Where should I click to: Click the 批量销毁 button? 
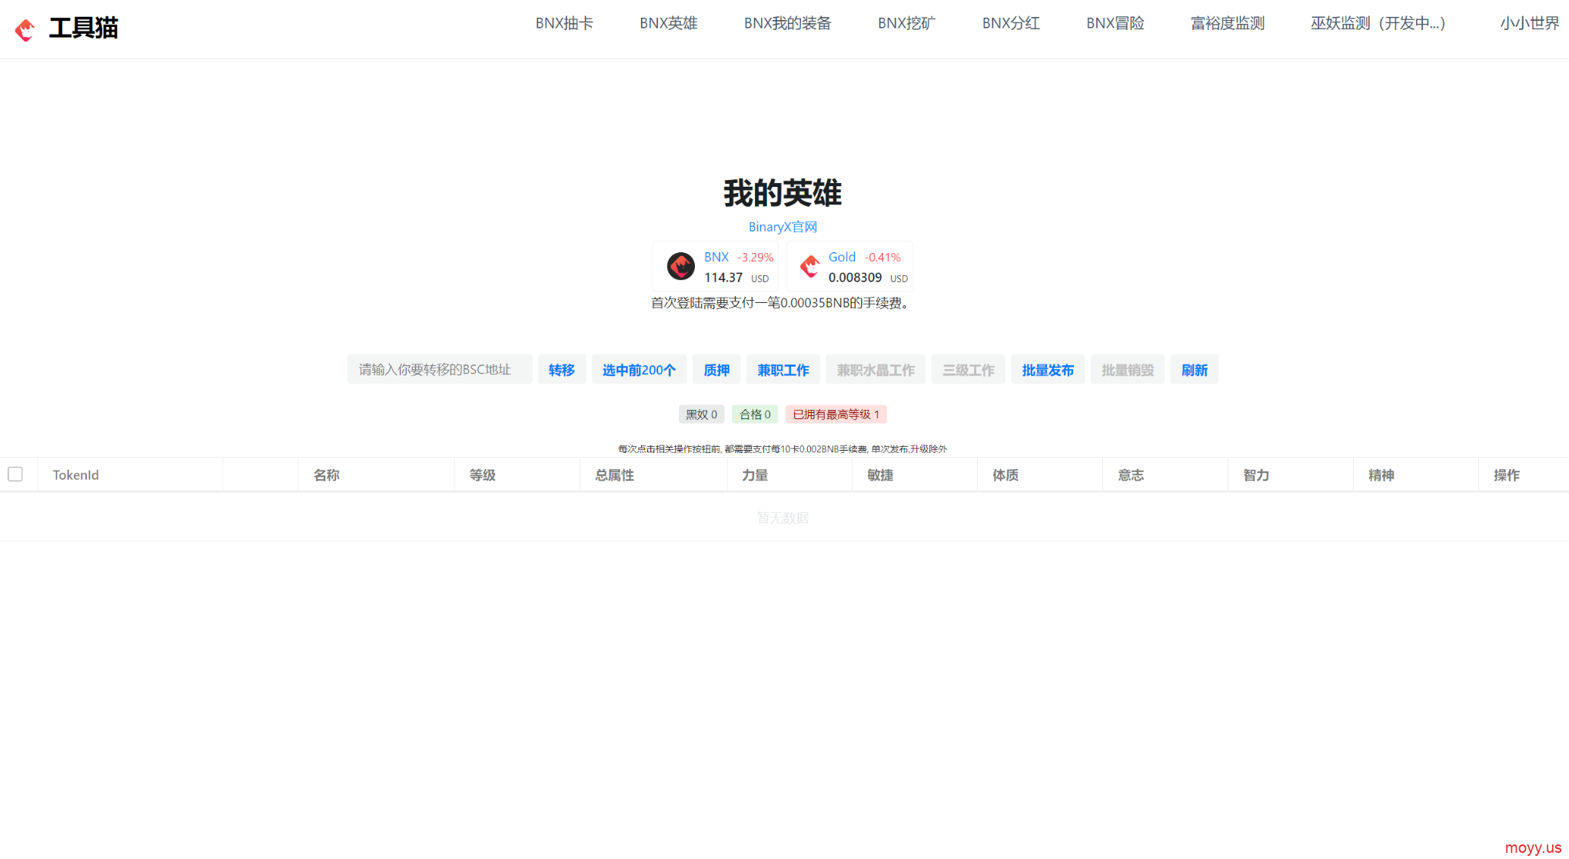pos(1128,369)
